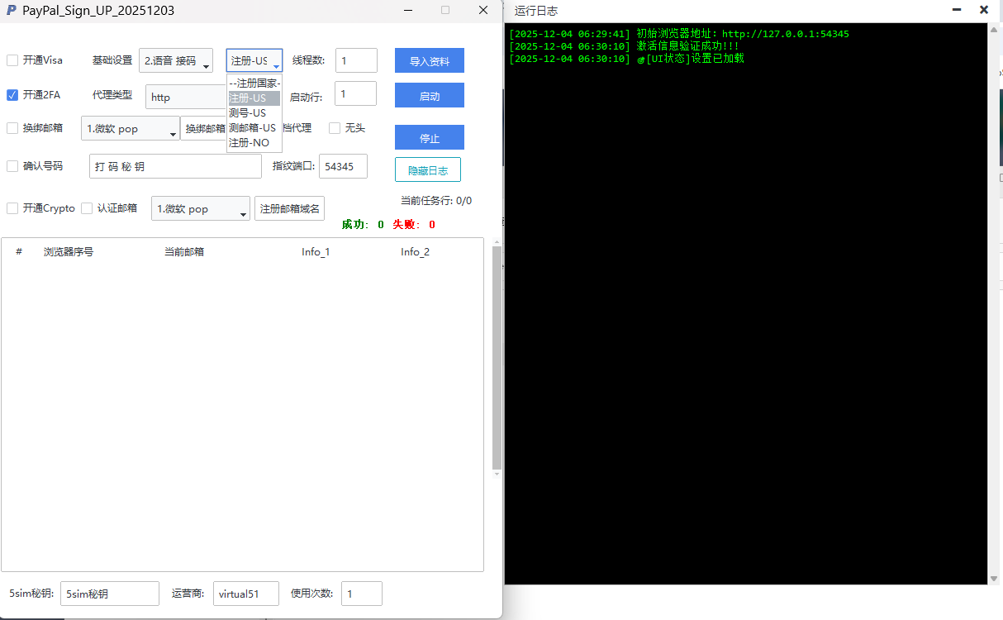
Task: Open the 2.语音 接码 dropdown
Action: click(x=175, y=61)
